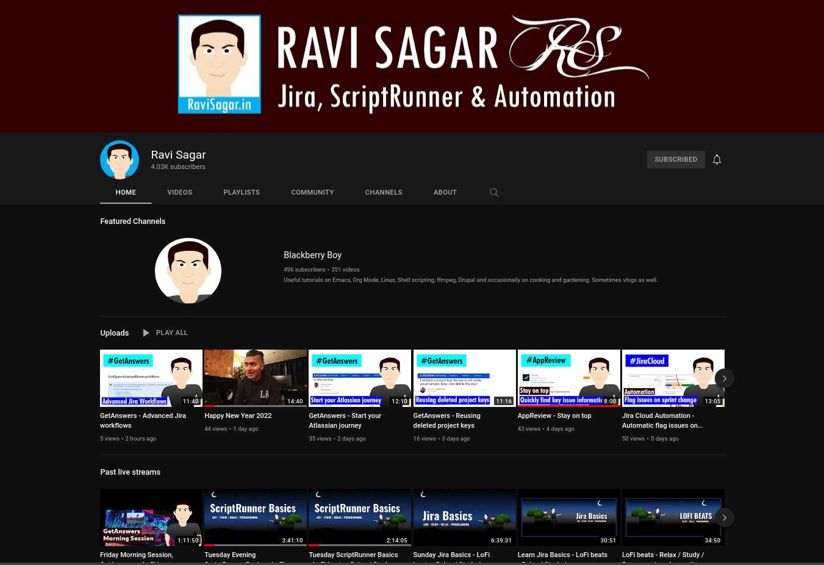Viewport: 824px width, 565px height.
Task: Click '4.03K subscribers' count text
Action: 178,167
